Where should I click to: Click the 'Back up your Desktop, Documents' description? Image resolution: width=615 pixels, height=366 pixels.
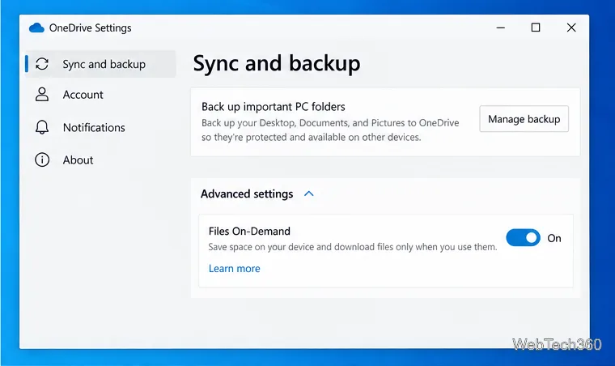click(330, 130)
